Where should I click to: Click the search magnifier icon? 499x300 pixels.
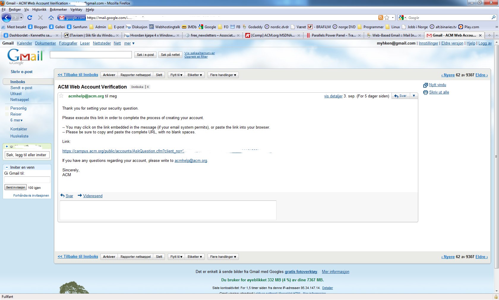(x=494, y=18)
